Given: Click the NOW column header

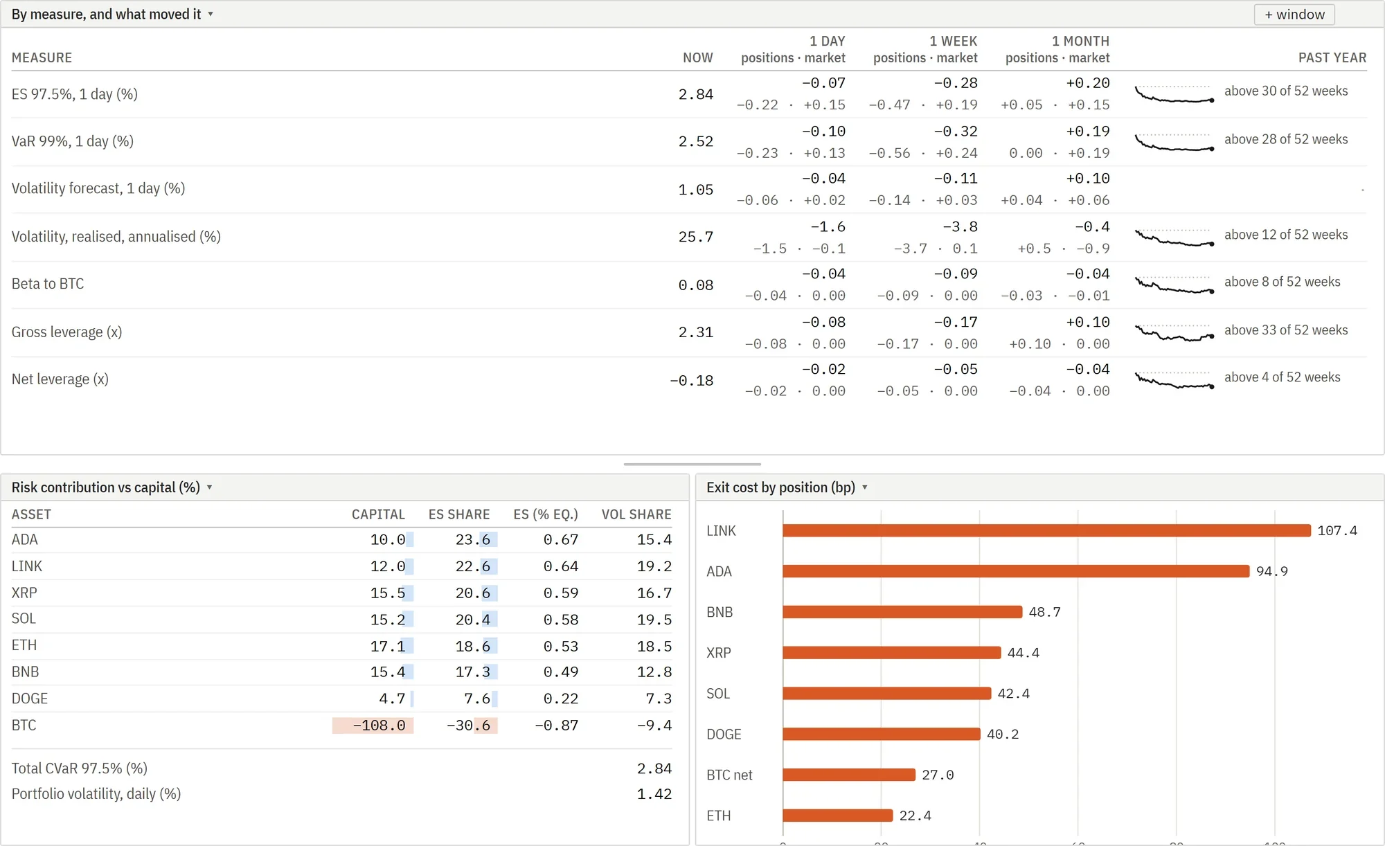Looking at the screenshot, I should coord(697,57).
